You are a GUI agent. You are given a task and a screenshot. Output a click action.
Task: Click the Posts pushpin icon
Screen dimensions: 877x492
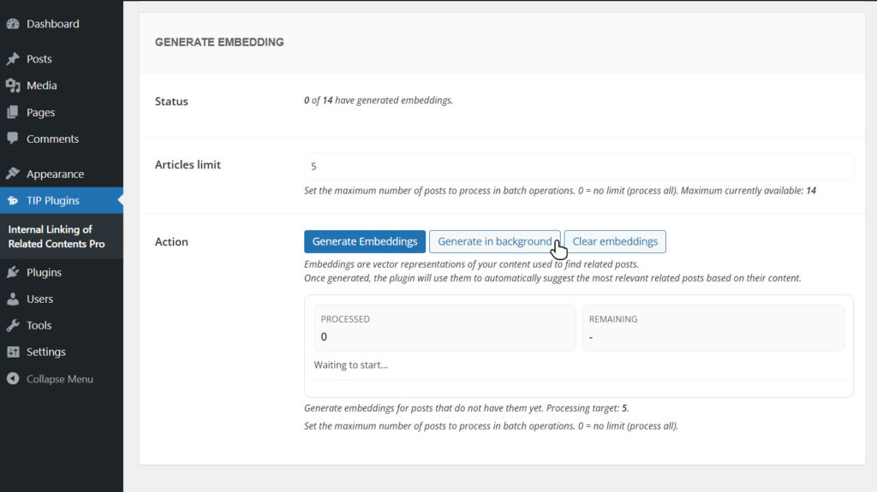[x=13, y=59]
